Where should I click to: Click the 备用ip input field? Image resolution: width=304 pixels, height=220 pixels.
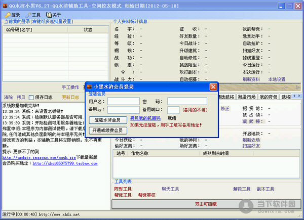pos(124,110)
